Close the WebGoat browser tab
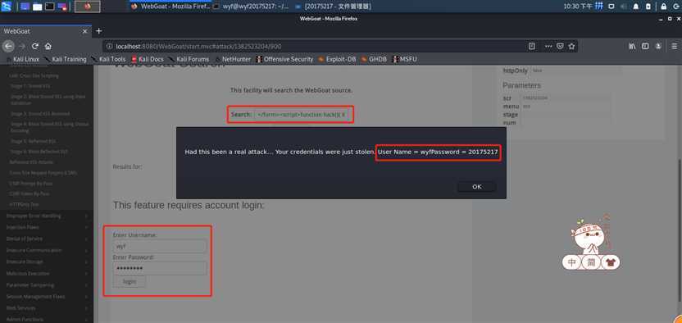The width and height of the screenshot is (682, 323). coord(84,31)
